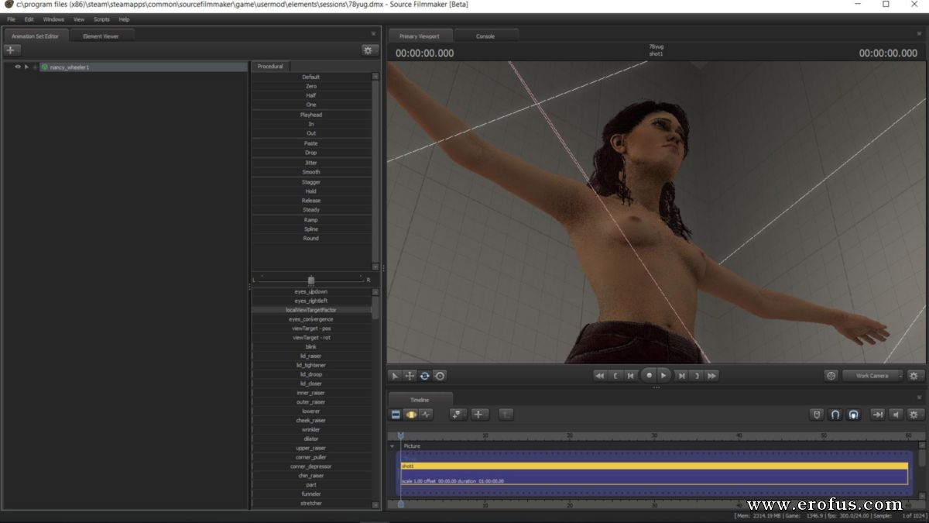Image resolution: width=929 pixels, height=523 pixels.
Task: Collapse the Picture track triangle
Action: (x=393, y=446)
